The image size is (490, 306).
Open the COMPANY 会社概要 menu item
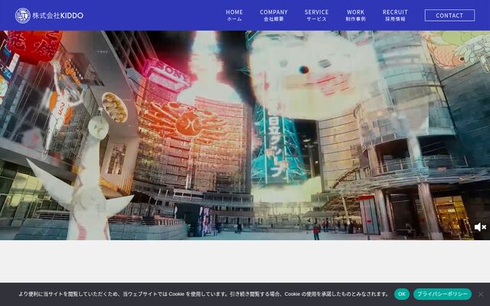click(273, 15)
